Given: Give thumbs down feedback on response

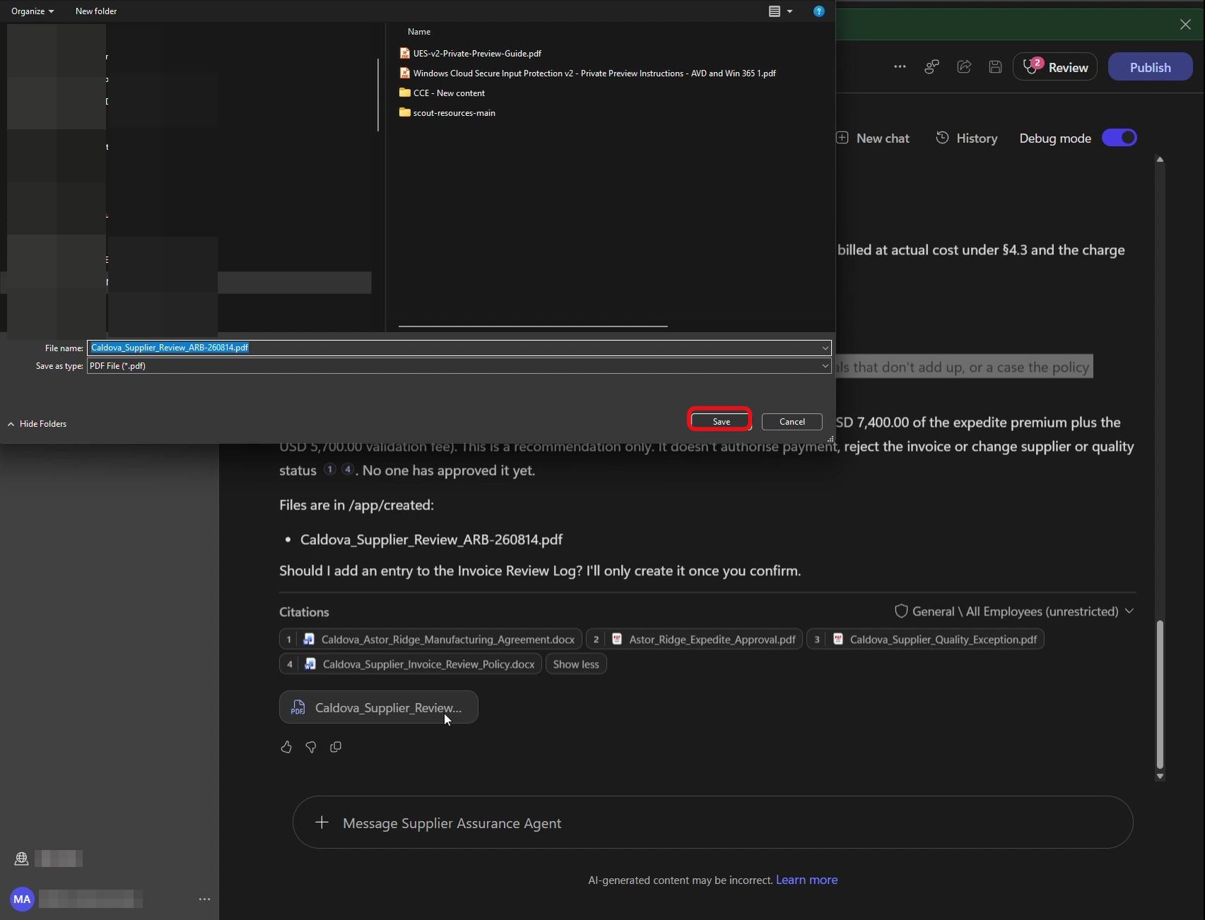Looking at the screenshot, I should tap(311, 747).
